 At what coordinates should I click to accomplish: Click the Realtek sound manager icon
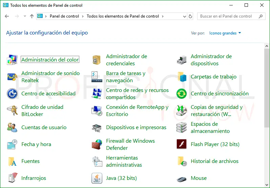point(12,77)
